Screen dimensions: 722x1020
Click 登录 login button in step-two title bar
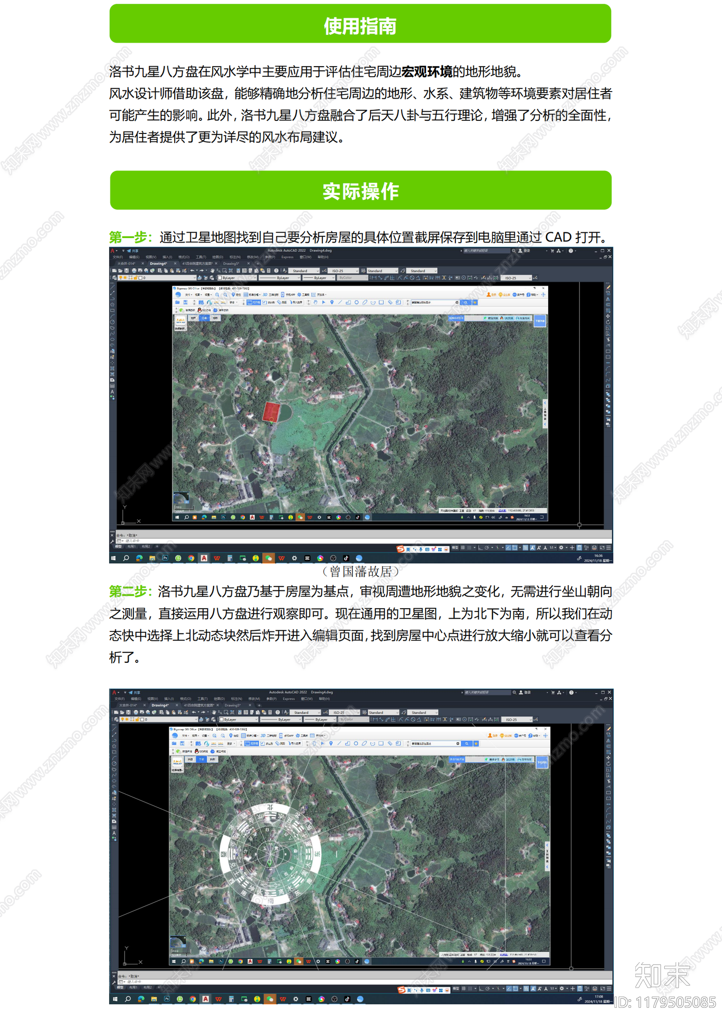point(525,692)
